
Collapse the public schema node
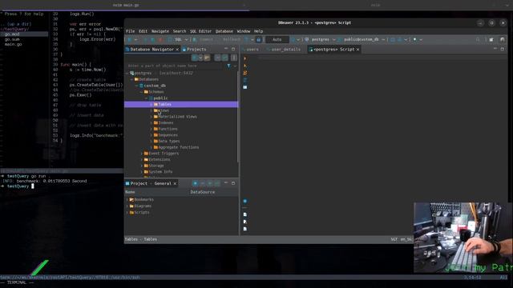coord(146,98)
